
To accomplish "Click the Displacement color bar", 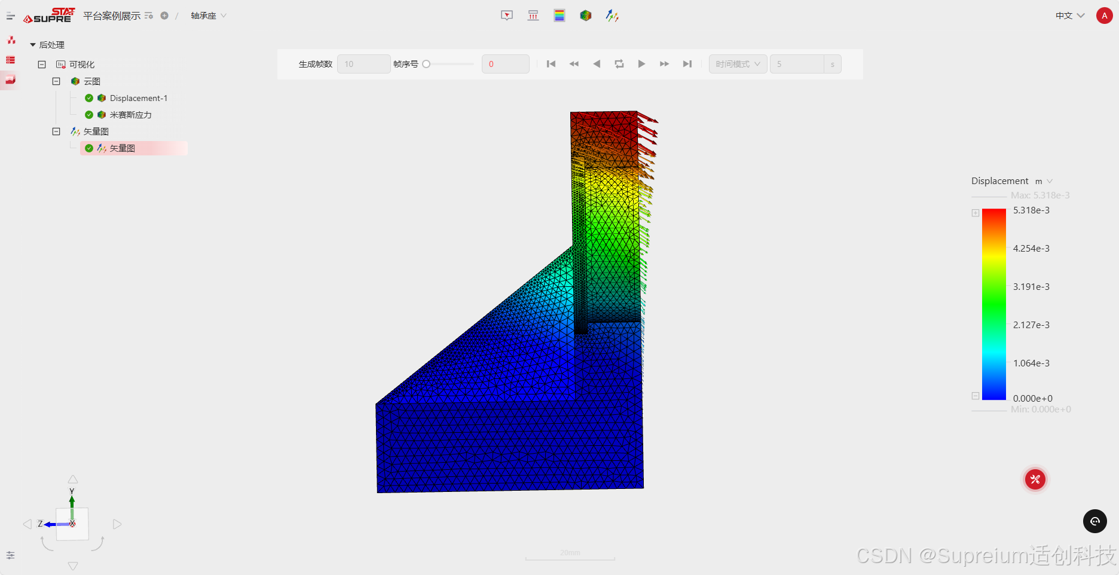I will [x=993, y=304].
